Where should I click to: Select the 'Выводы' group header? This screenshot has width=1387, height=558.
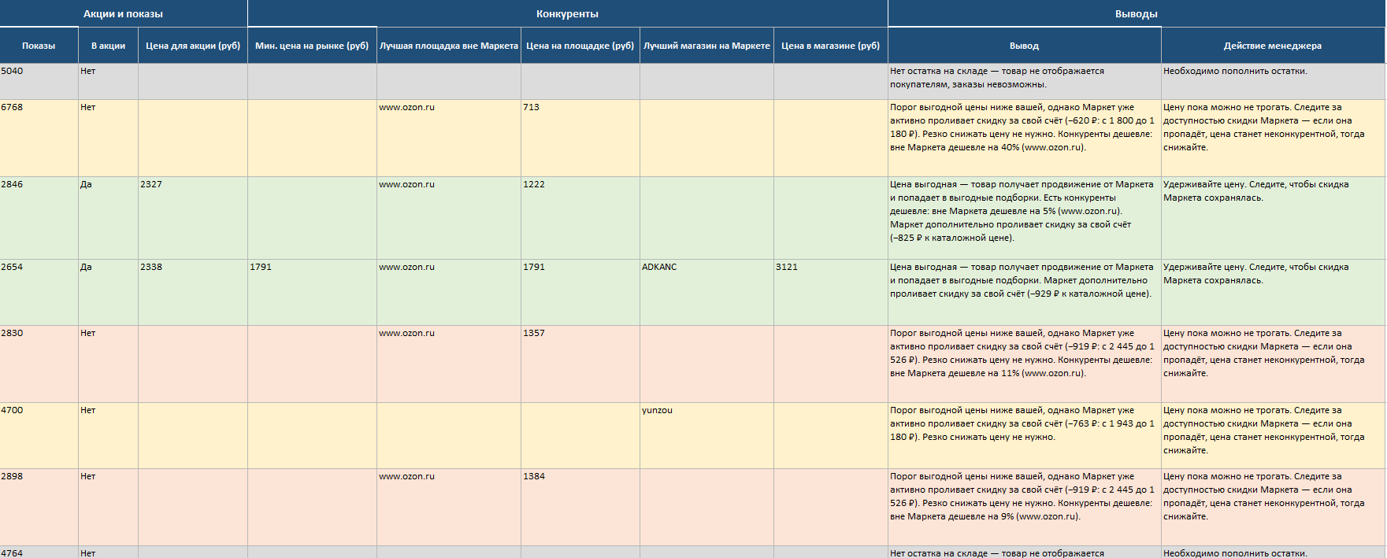pos(1137,13)
